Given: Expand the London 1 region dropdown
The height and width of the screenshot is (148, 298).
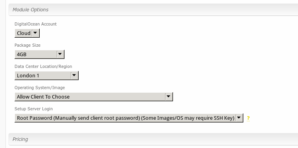Looking at the screenshot, I should (x=46, y=75).
